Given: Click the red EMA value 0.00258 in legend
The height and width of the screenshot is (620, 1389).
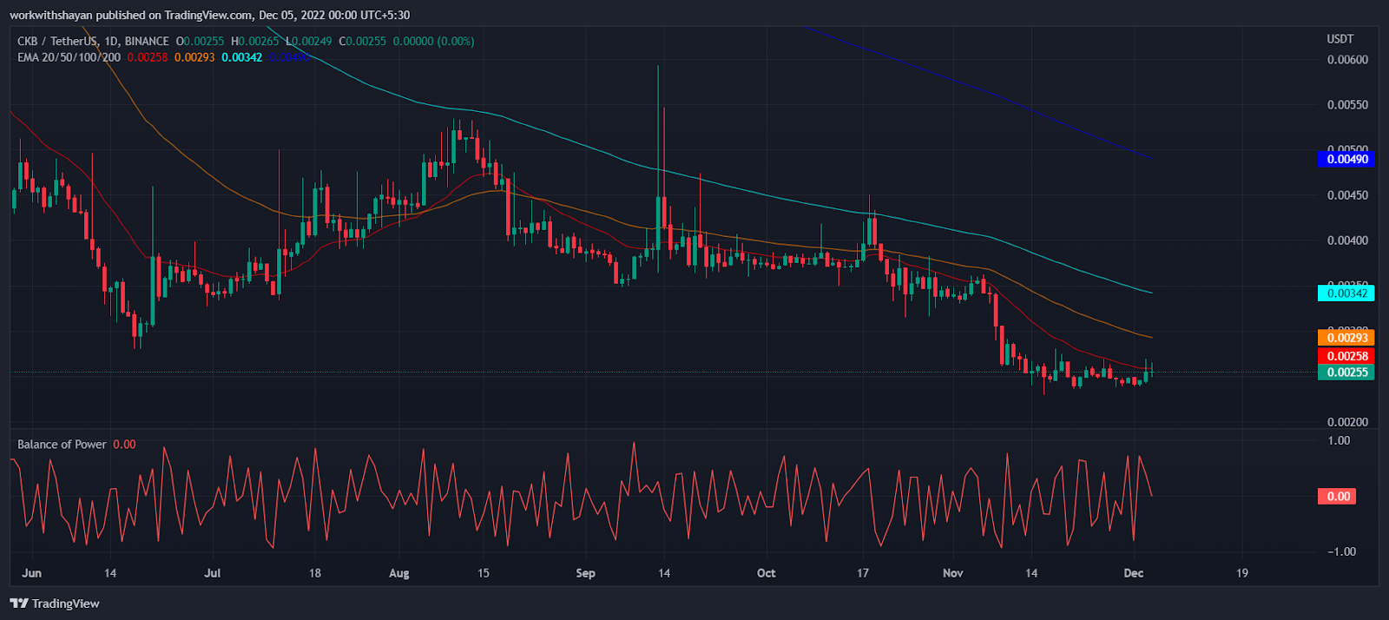Looking at the screenshot, I should tap(148, 57).
